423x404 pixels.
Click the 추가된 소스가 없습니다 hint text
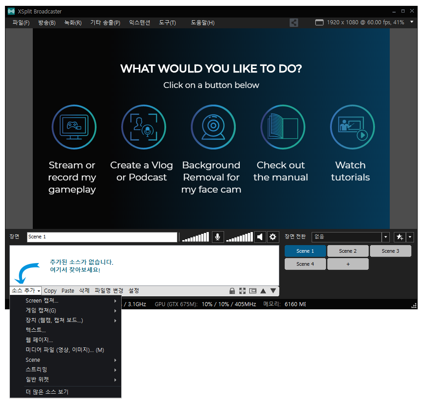point(81,262)
